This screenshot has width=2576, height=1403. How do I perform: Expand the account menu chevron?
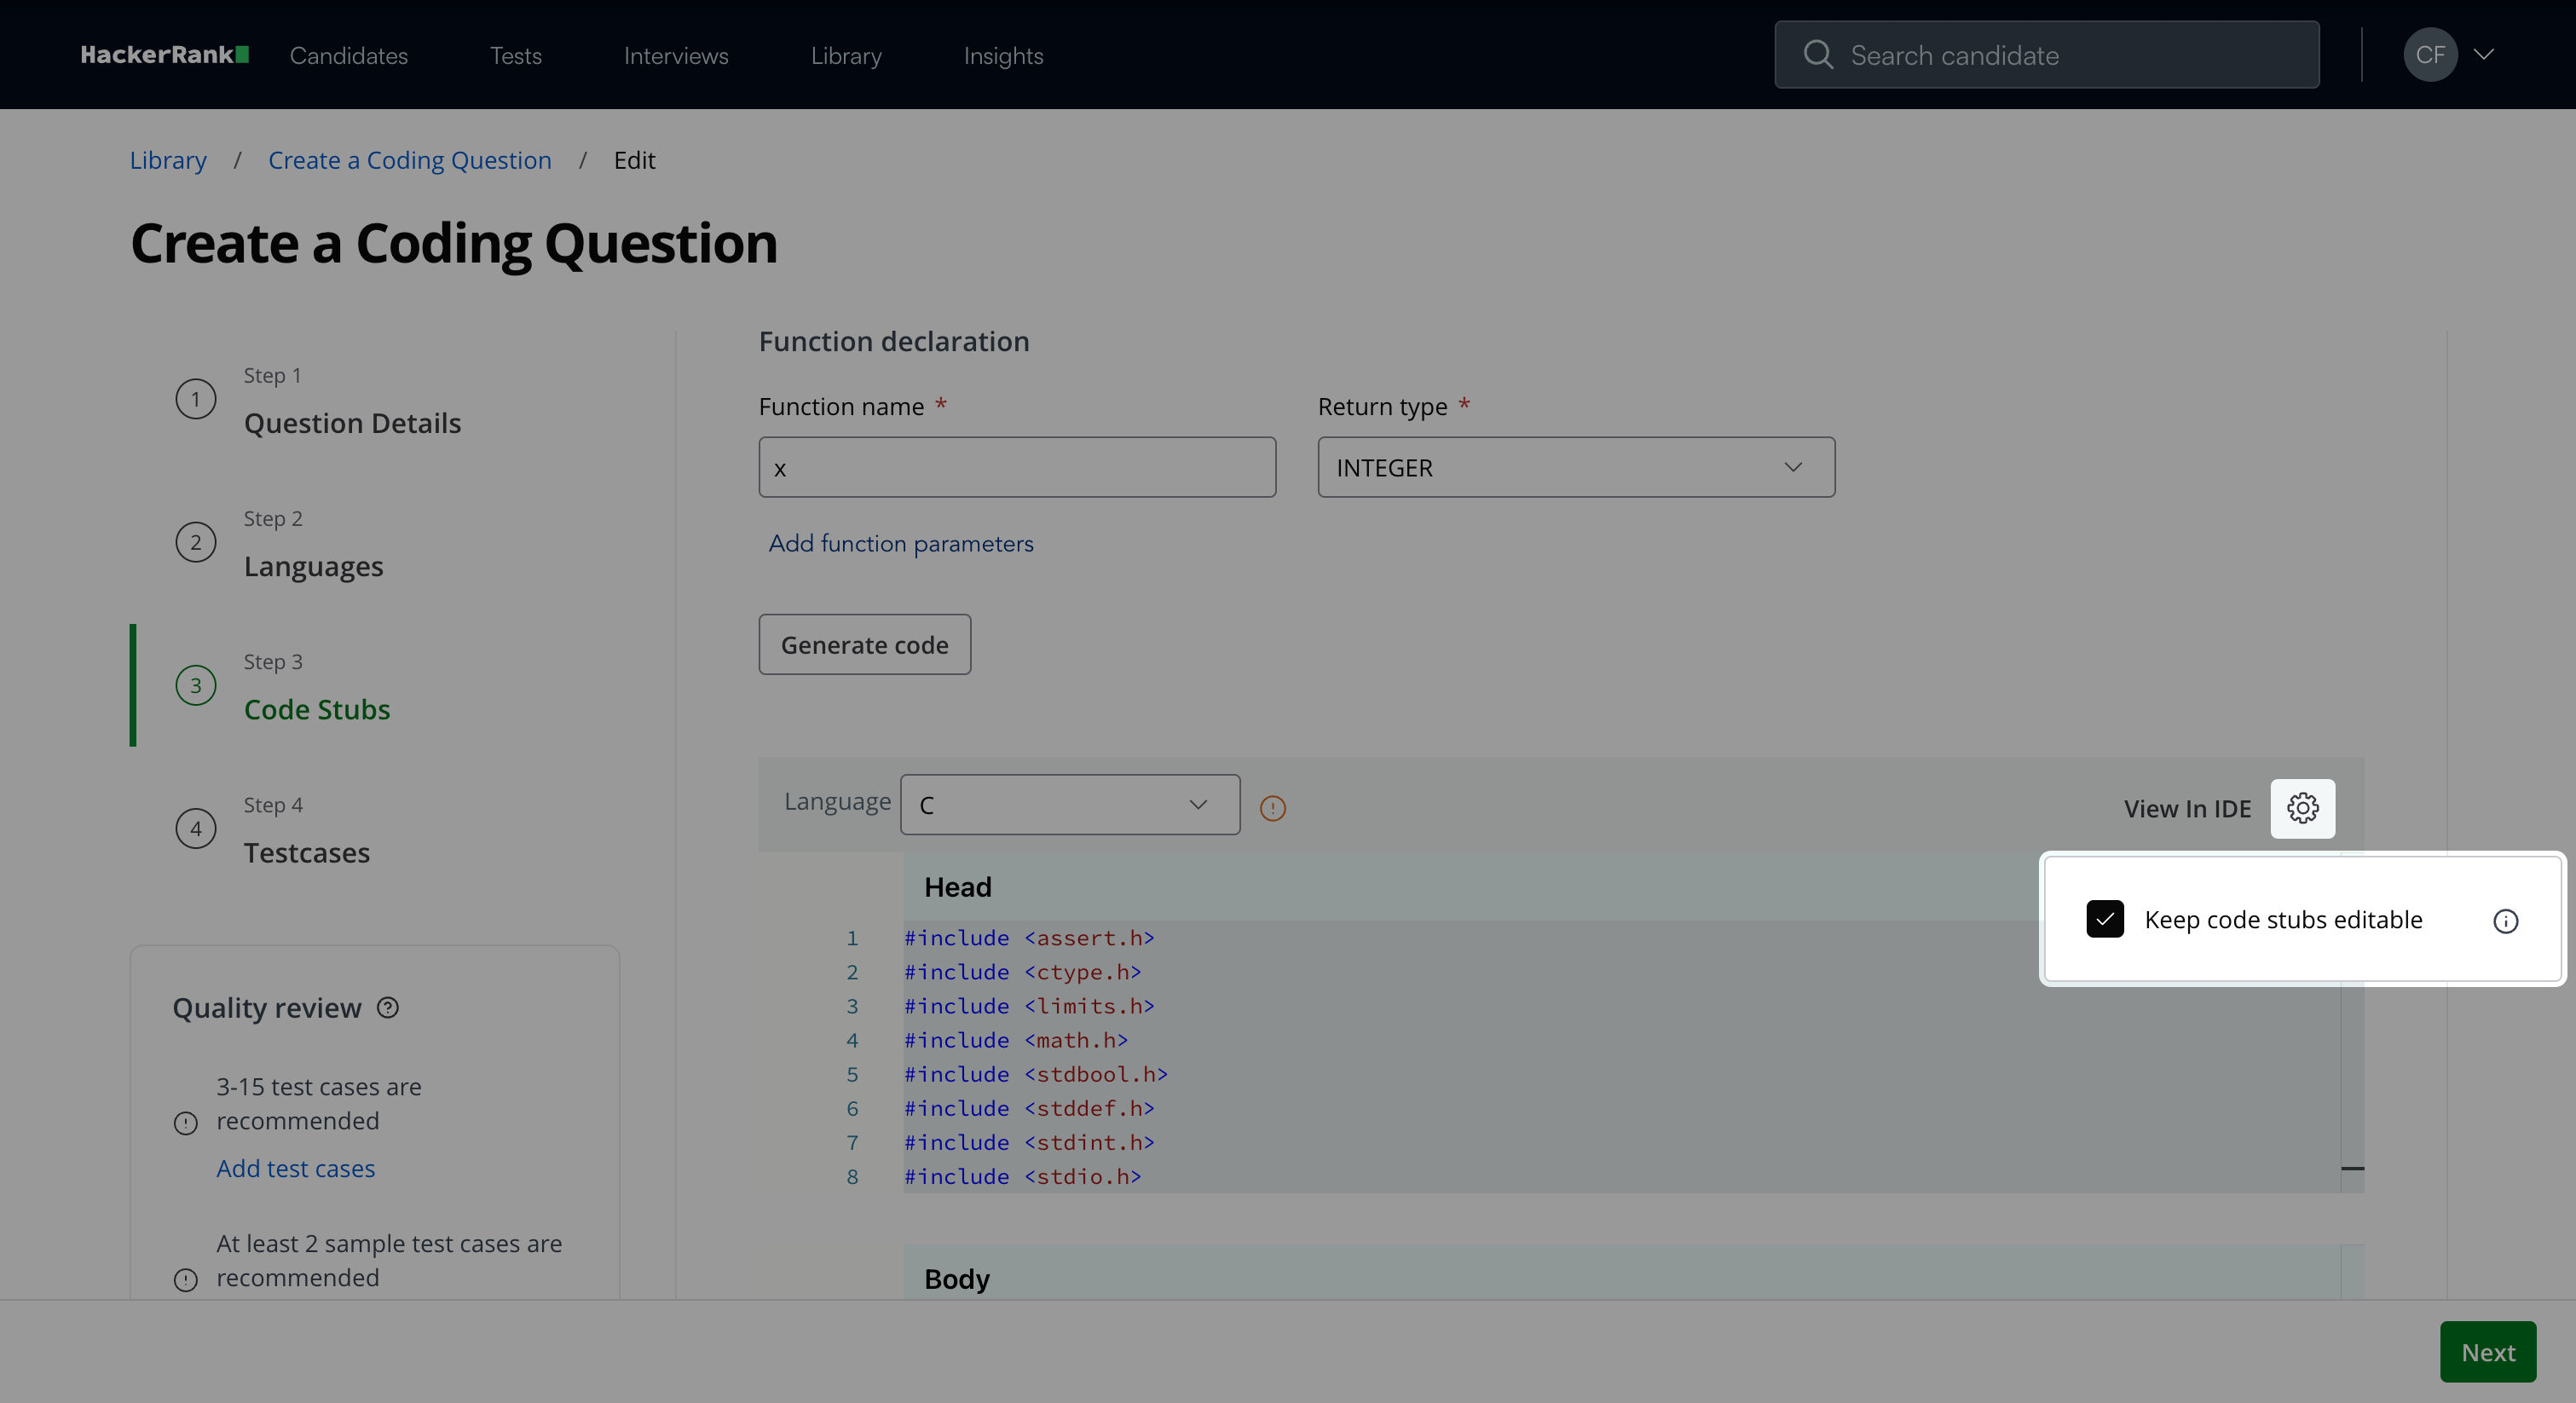pos(2484,54)
